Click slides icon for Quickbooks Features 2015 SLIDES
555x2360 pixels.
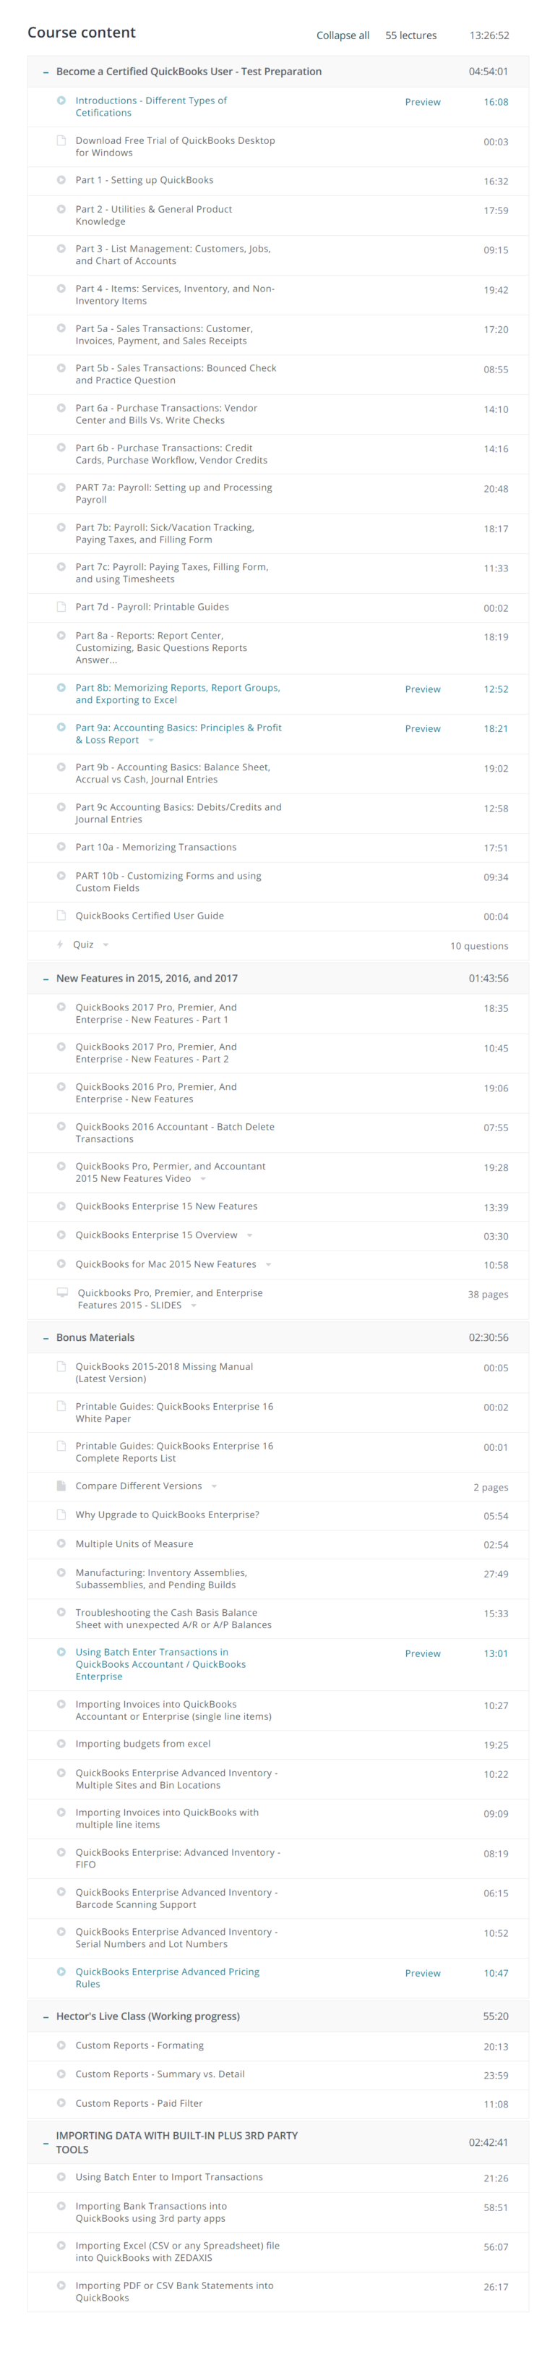point(62,1292)
